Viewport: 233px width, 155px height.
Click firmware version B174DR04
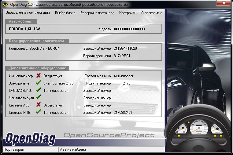(x=122, y=56)
